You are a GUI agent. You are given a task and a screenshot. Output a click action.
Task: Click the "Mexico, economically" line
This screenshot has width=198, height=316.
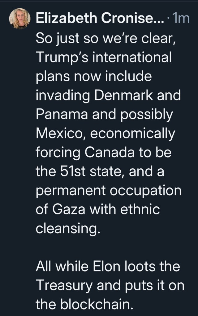coord(105,134)
